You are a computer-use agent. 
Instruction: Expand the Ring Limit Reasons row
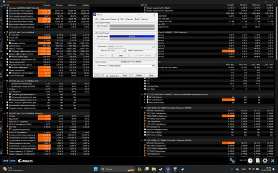tap(145, 102)
